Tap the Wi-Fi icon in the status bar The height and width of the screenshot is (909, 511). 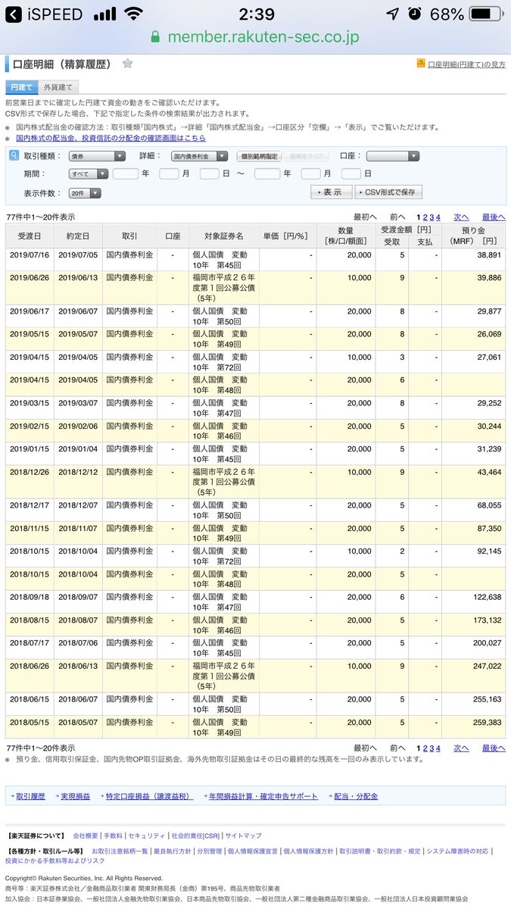(x=134, y=14)
